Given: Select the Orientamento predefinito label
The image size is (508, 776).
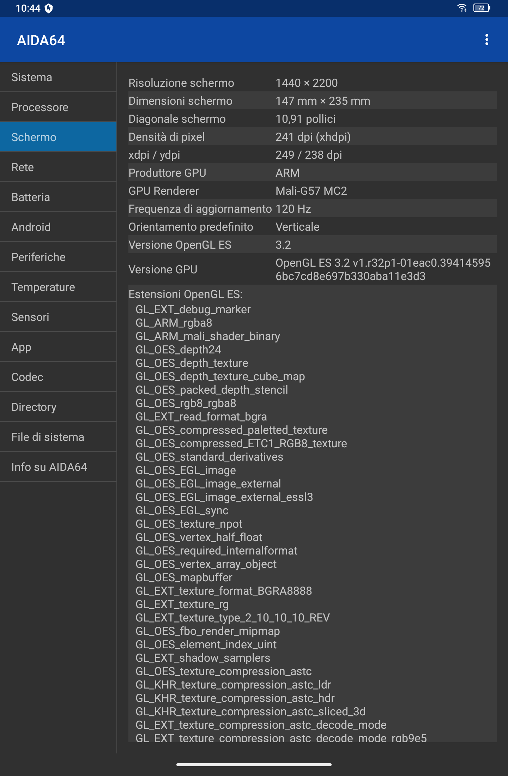Looking at the screenshot, I should coord(190,227).
